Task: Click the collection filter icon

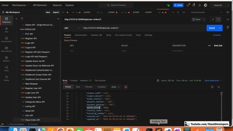Action: pos(22,19)
